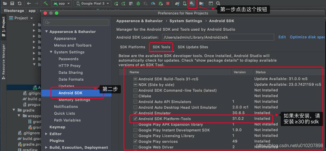Screen dimensions: 326x151
Task: Click the Status column header
Action: pyautogui.click(x=261, y=72)
